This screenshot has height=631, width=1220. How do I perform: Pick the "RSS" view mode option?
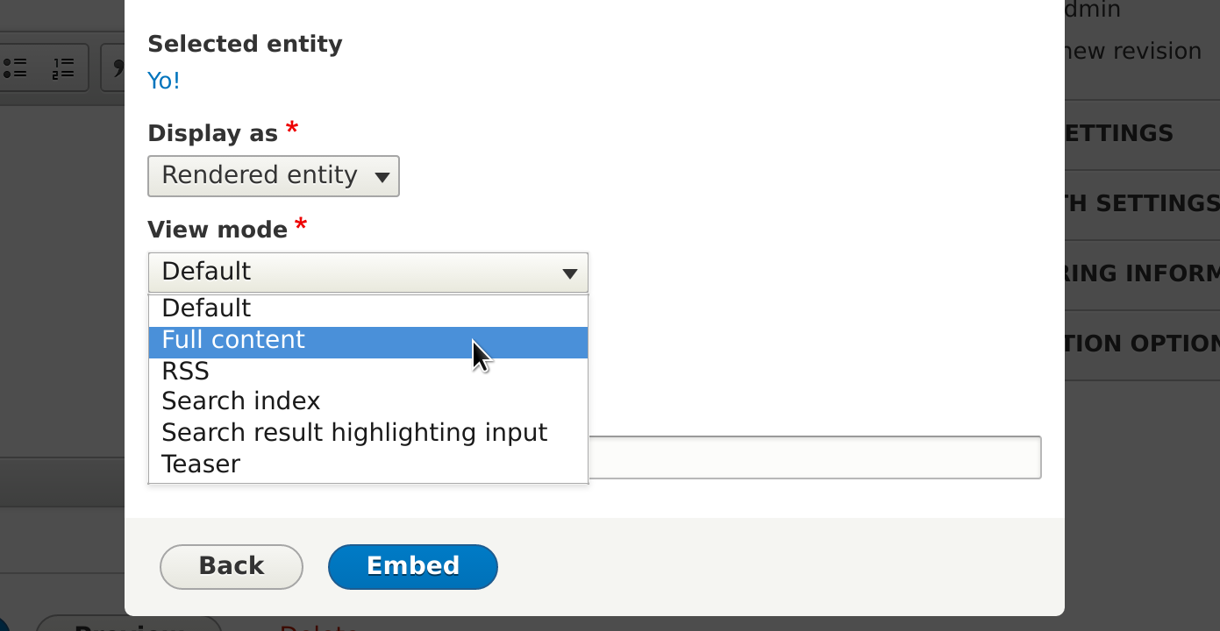[x=367, y=372]
